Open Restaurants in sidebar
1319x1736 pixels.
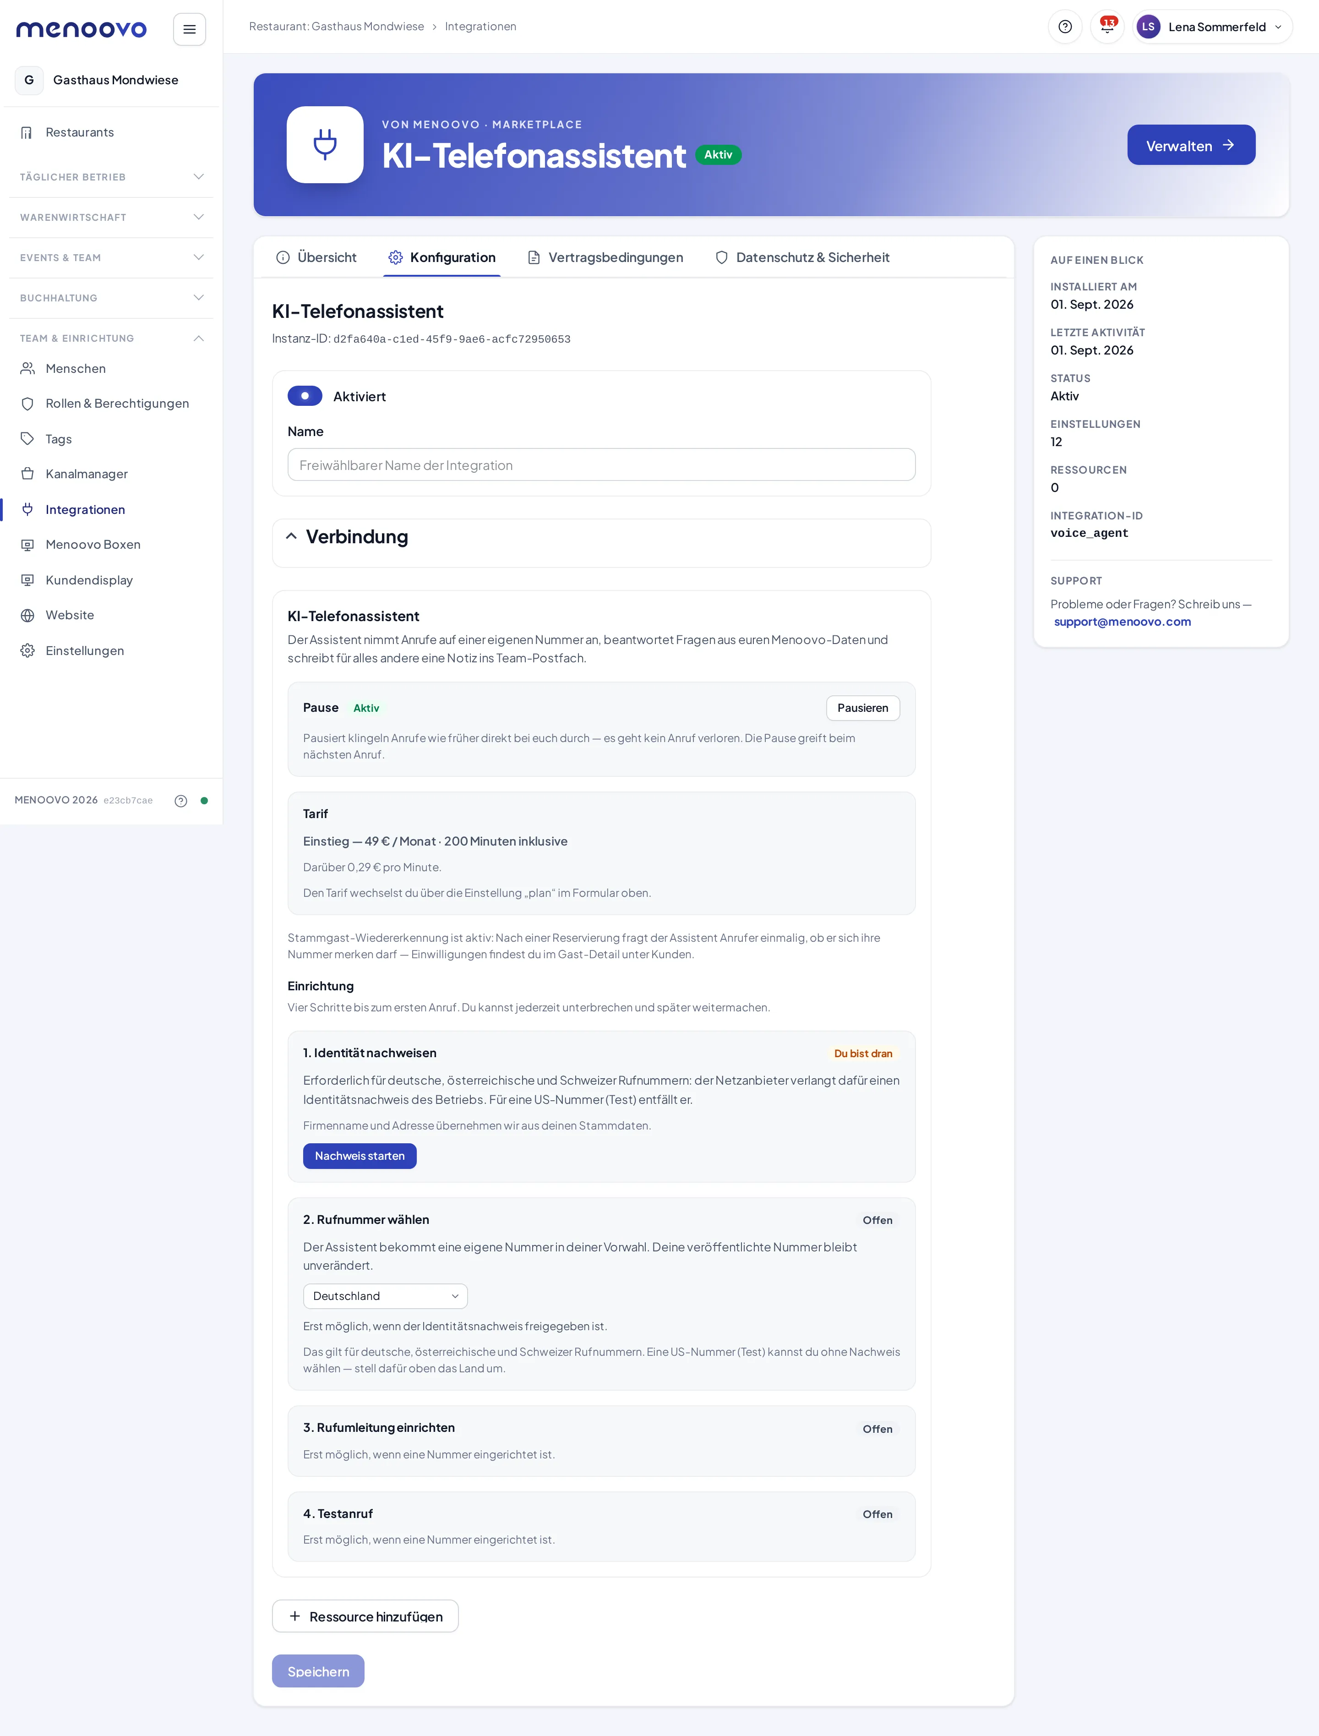111,132
